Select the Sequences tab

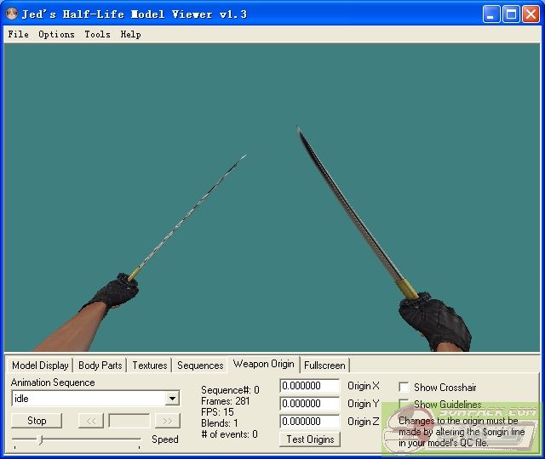tap(200, 365)
